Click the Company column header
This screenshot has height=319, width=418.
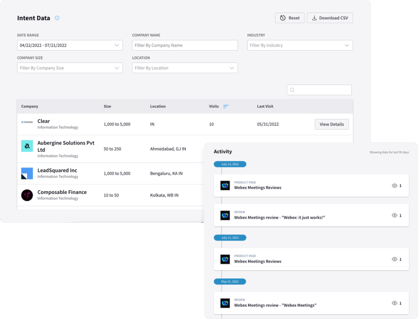tap(30, 106)
